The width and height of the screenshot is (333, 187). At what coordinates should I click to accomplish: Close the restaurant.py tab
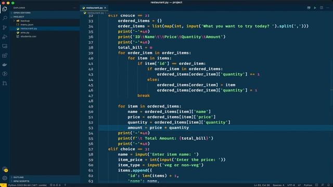coord(105,8)
